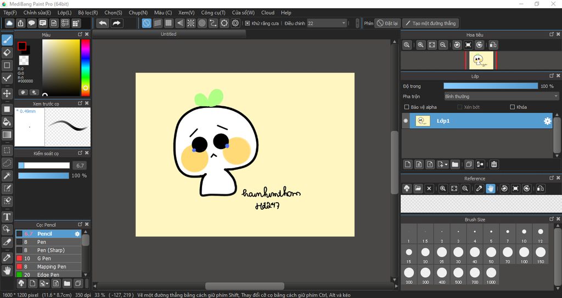Click the brush size value field 6.7
The width and height of the screenshot is (562, 298).
[x=80, y=165]
